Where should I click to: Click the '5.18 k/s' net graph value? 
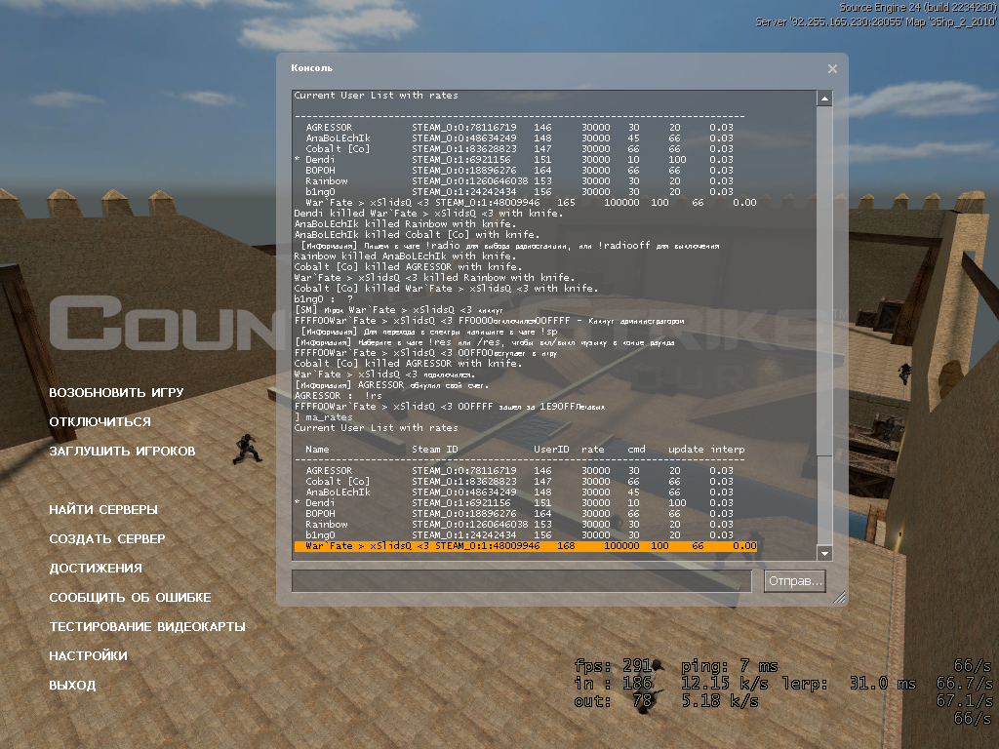tap(720, 702)
